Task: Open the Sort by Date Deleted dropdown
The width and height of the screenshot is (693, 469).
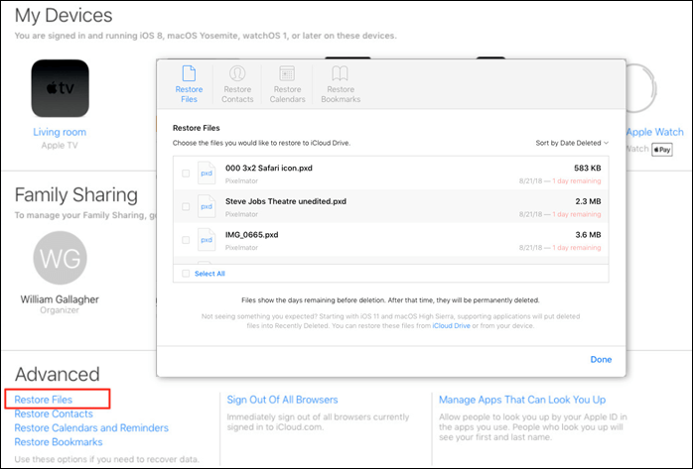Action: (571, 143)
